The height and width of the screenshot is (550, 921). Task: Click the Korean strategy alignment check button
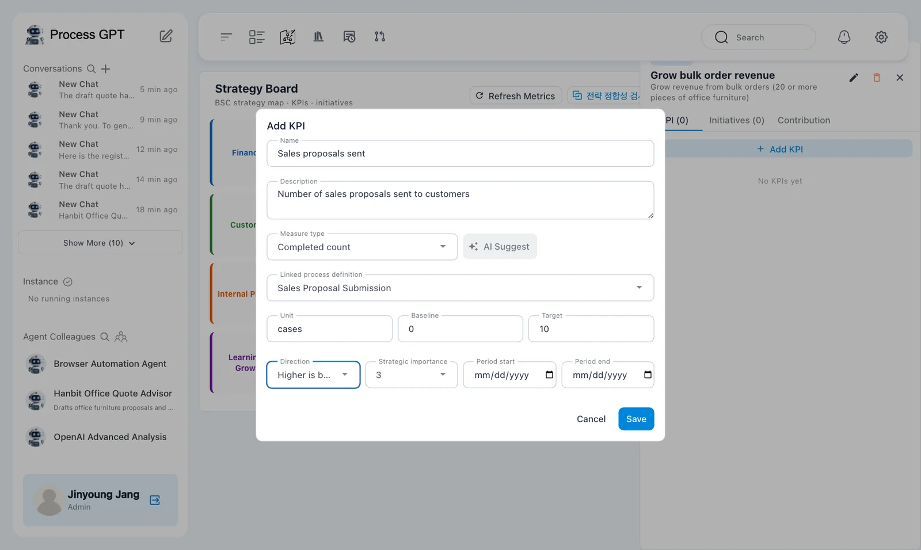click(x=604, y=96)
